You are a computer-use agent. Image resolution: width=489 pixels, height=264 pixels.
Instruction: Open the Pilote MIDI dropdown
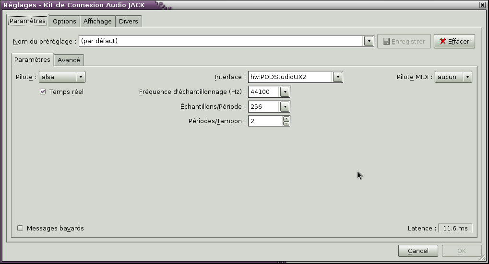(x=453, y=77)
